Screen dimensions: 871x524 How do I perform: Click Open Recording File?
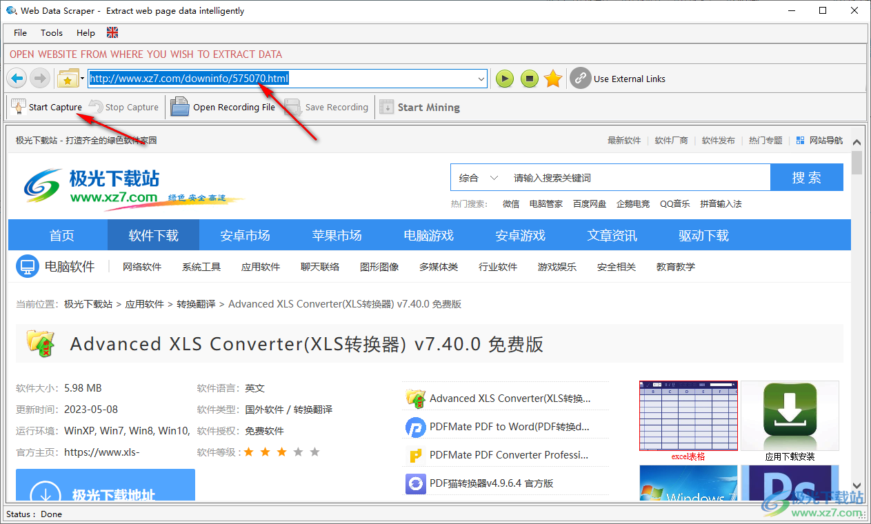point(223,107)
